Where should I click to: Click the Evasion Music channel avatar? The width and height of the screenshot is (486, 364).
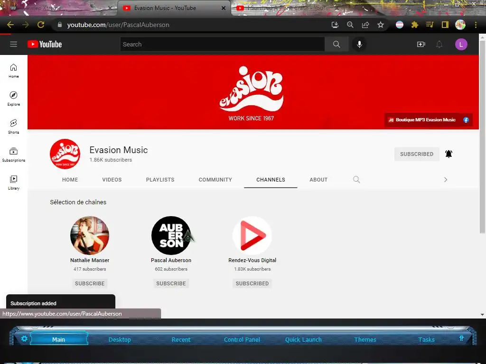pyautogui.click(x=65, y=154)
